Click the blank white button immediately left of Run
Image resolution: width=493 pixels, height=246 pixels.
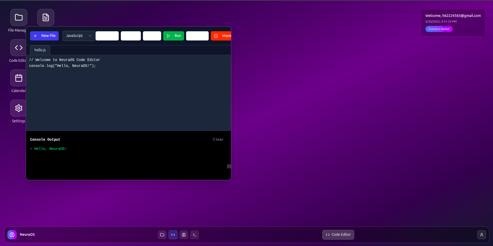coord(152,36)
